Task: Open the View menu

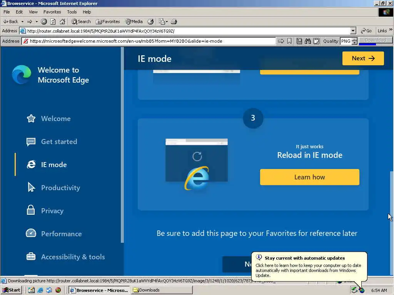Action: [x=33, y=12]
